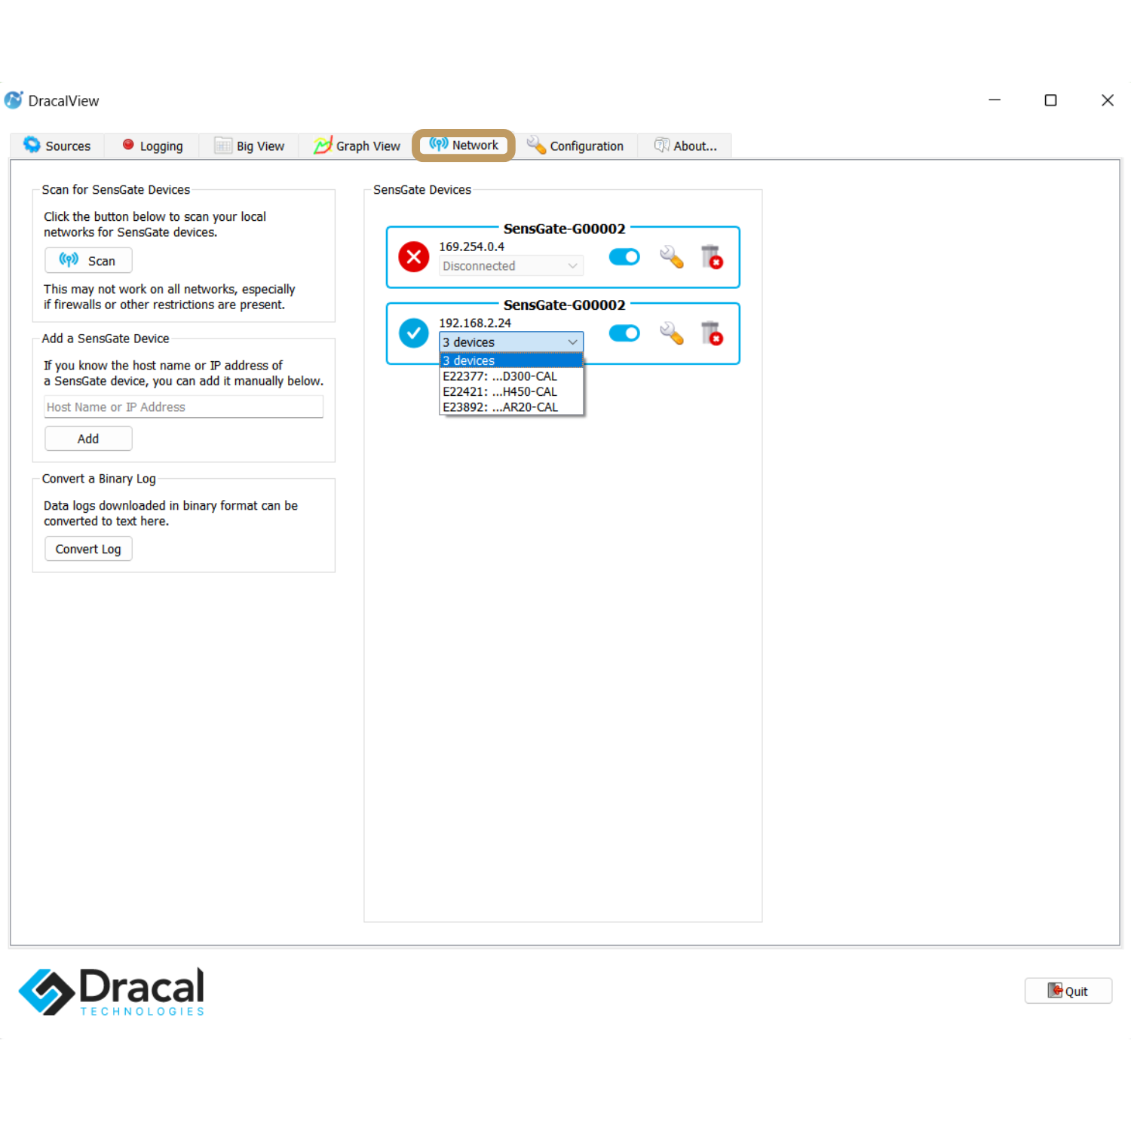Select the highlighted '3 devices' list option
Image resolution: width=1131 pixels, height=1131 pixels.
click(x=511, y=361)
